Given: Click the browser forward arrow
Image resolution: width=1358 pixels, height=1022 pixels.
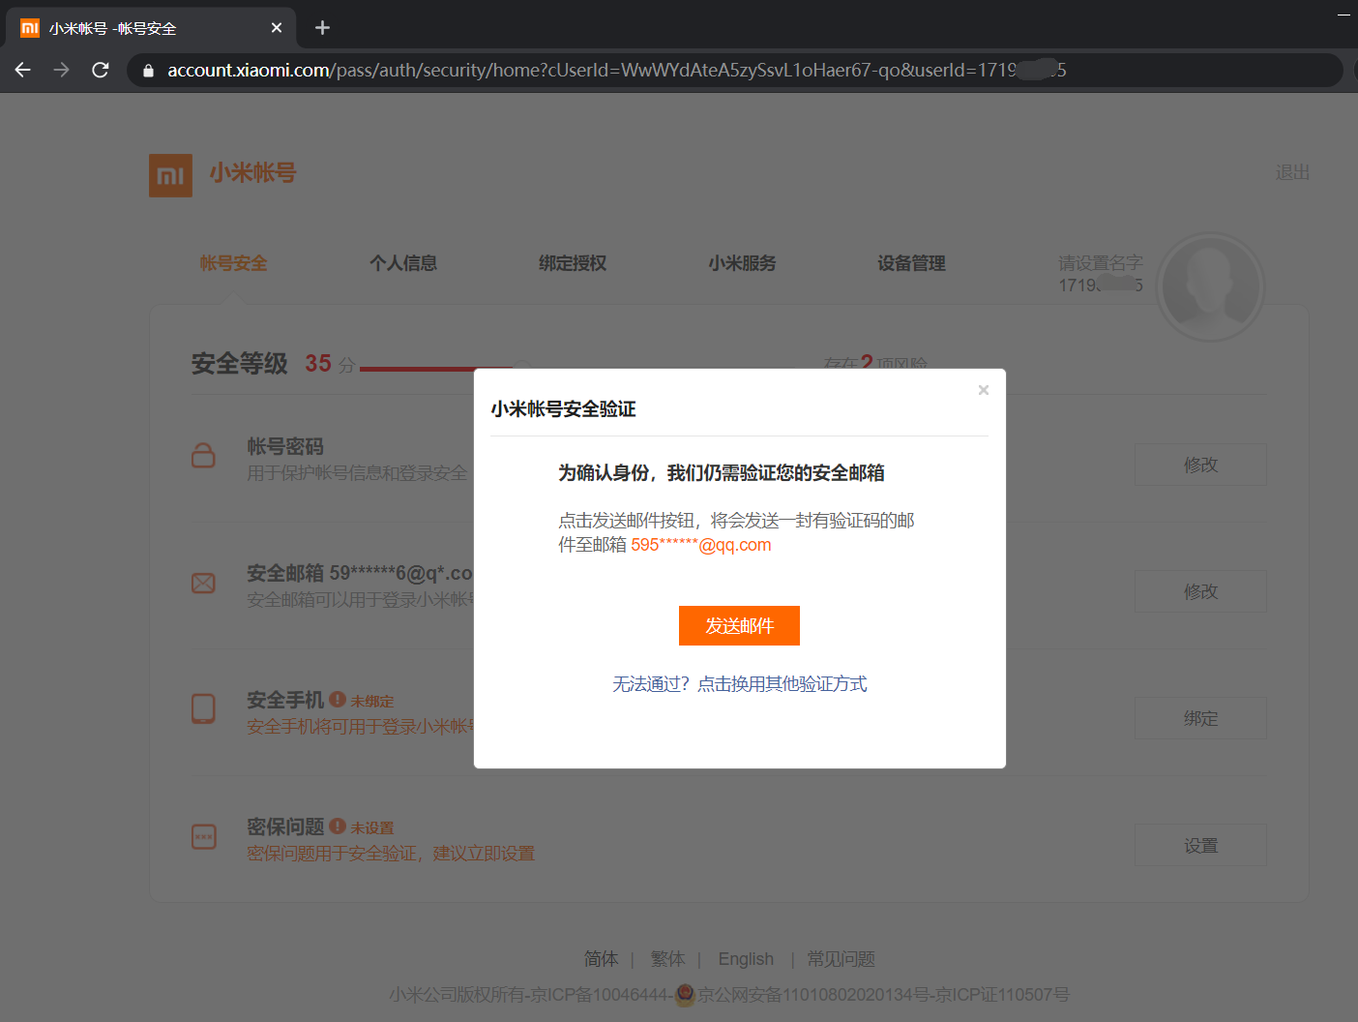Looking at the screenshot, I should point(62,70).
